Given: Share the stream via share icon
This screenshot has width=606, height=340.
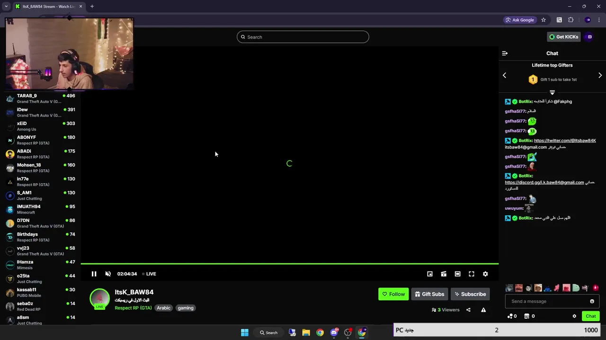Looking at the screenshot, I should (468, 310).
